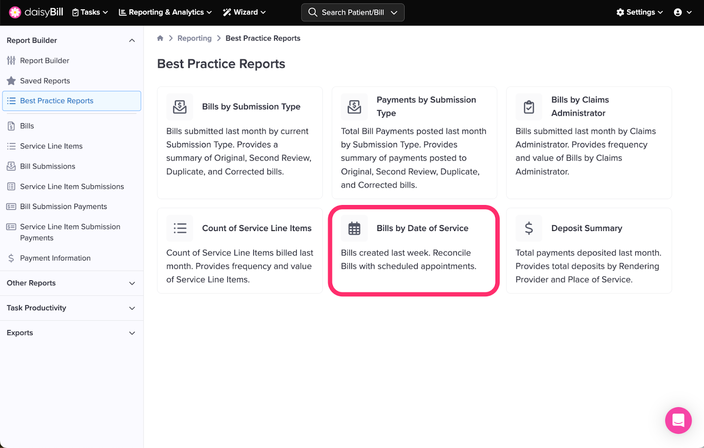The width and height of the screenshot is (704, 448).
Task: Click the Payments by Submission Type icon
Action: click(x=354, y=107)
